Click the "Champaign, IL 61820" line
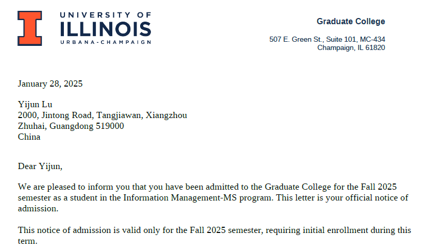Image resolution: width=424 pixels, height=251 pixels. tap(351, 47)
